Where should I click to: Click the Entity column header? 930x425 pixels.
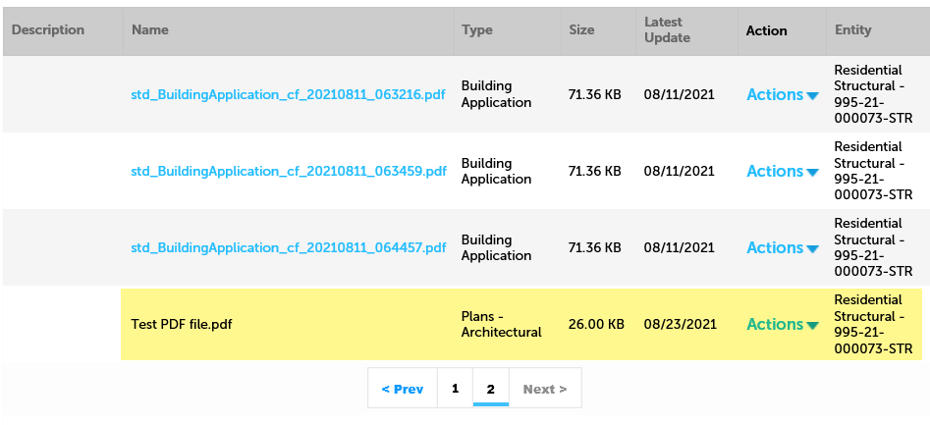pos(852,30)
